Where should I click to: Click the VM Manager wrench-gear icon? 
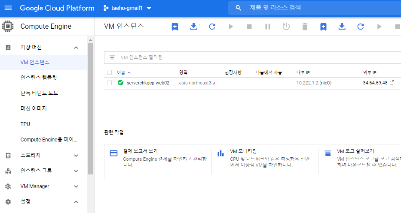click(x=8, y=186)
